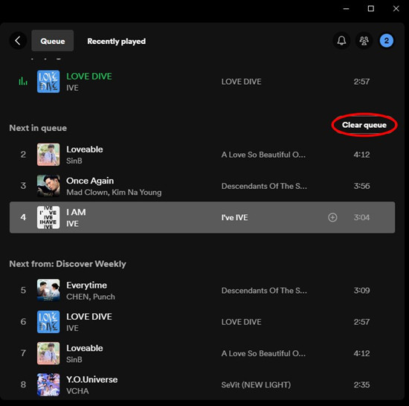Click the queue number 2 of Loveable
The height and width of the screenshot is (406, 409).
click(x=23, y=155)
